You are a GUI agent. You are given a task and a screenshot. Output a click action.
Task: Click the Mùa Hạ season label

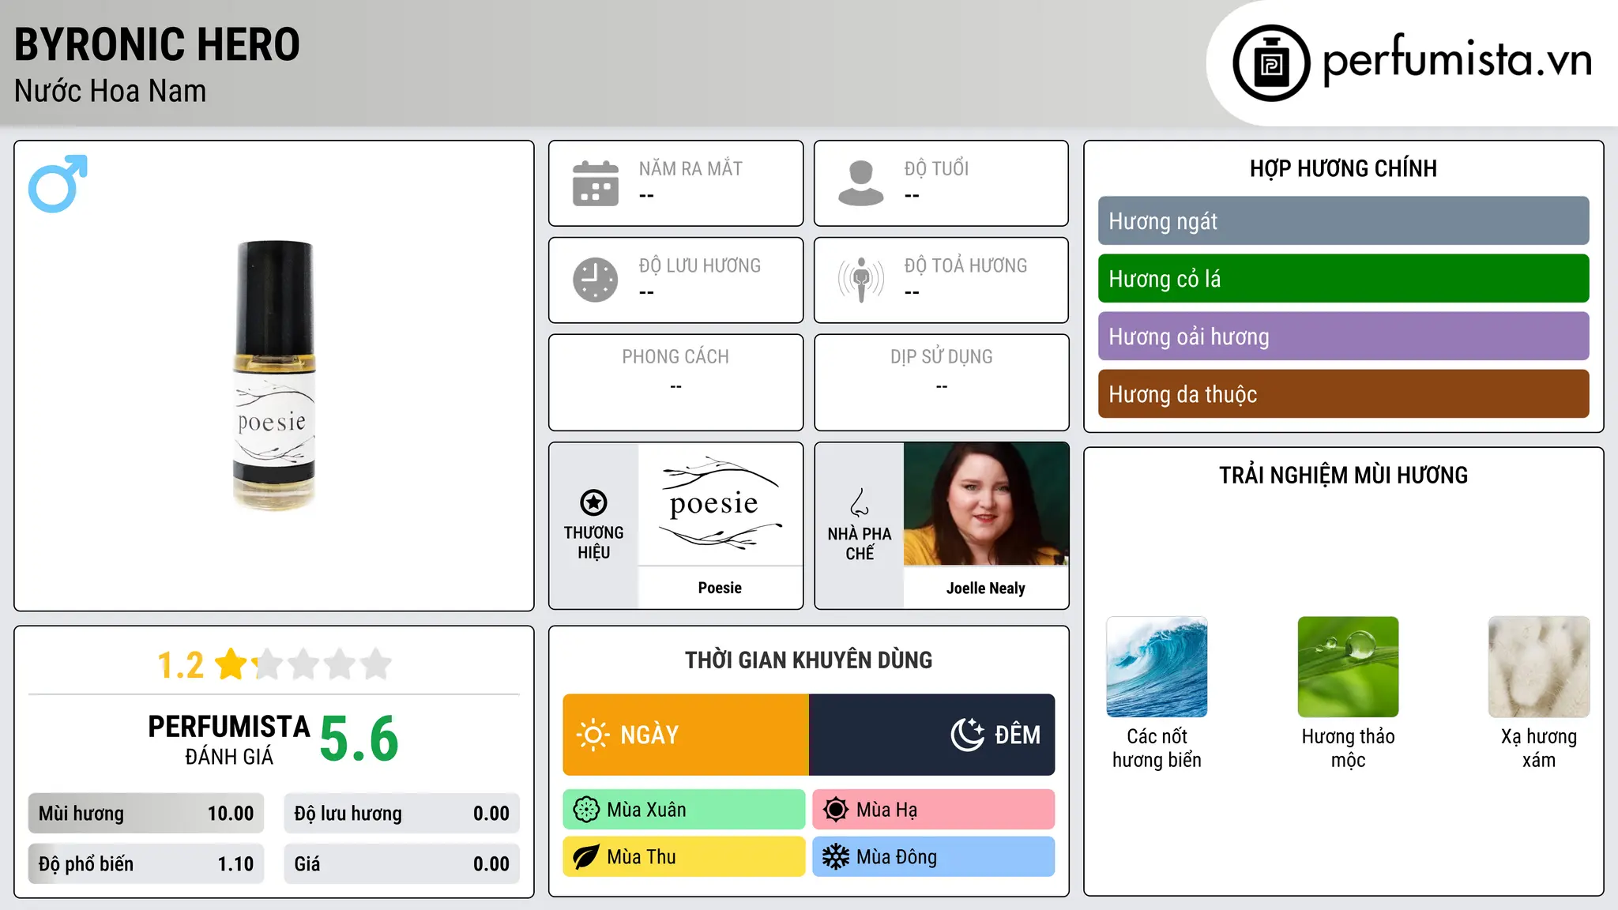pos(886,810)
